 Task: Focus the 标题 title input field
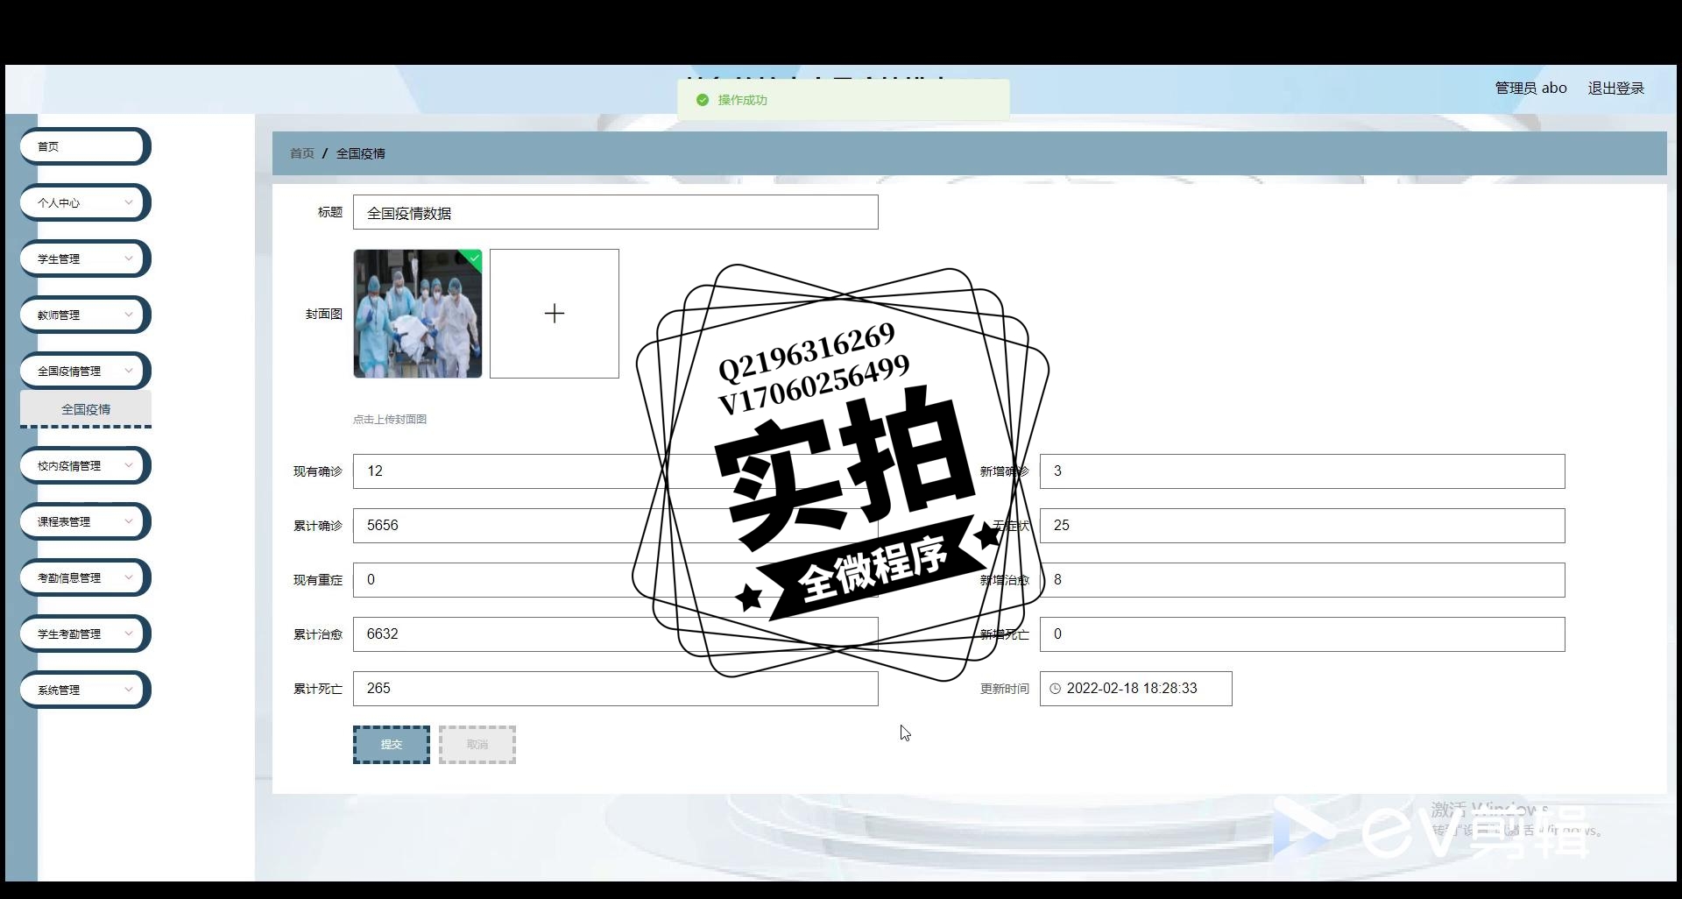[616, 213]
